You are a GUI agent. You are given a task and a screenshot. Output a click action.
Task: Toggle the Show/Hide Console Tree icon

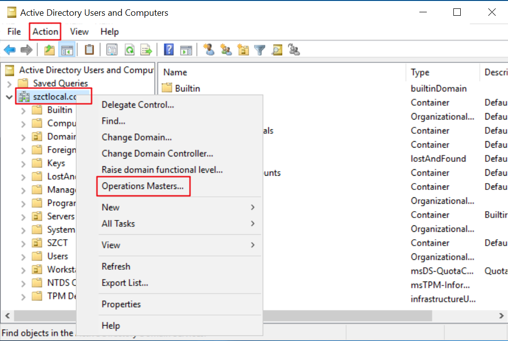tap(67, 50)
